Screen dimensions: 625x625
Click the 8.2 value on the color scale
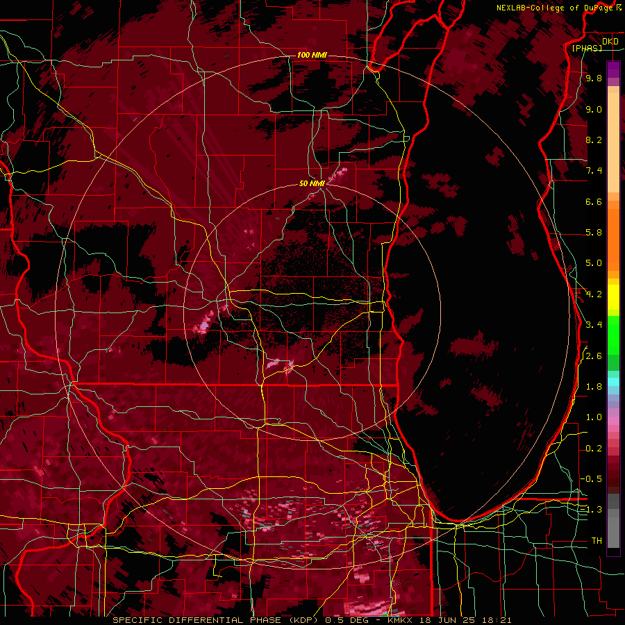tap(594, 140)
